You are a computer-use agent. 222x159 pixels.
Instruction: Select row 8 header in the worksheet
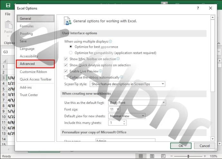[4, 105]
